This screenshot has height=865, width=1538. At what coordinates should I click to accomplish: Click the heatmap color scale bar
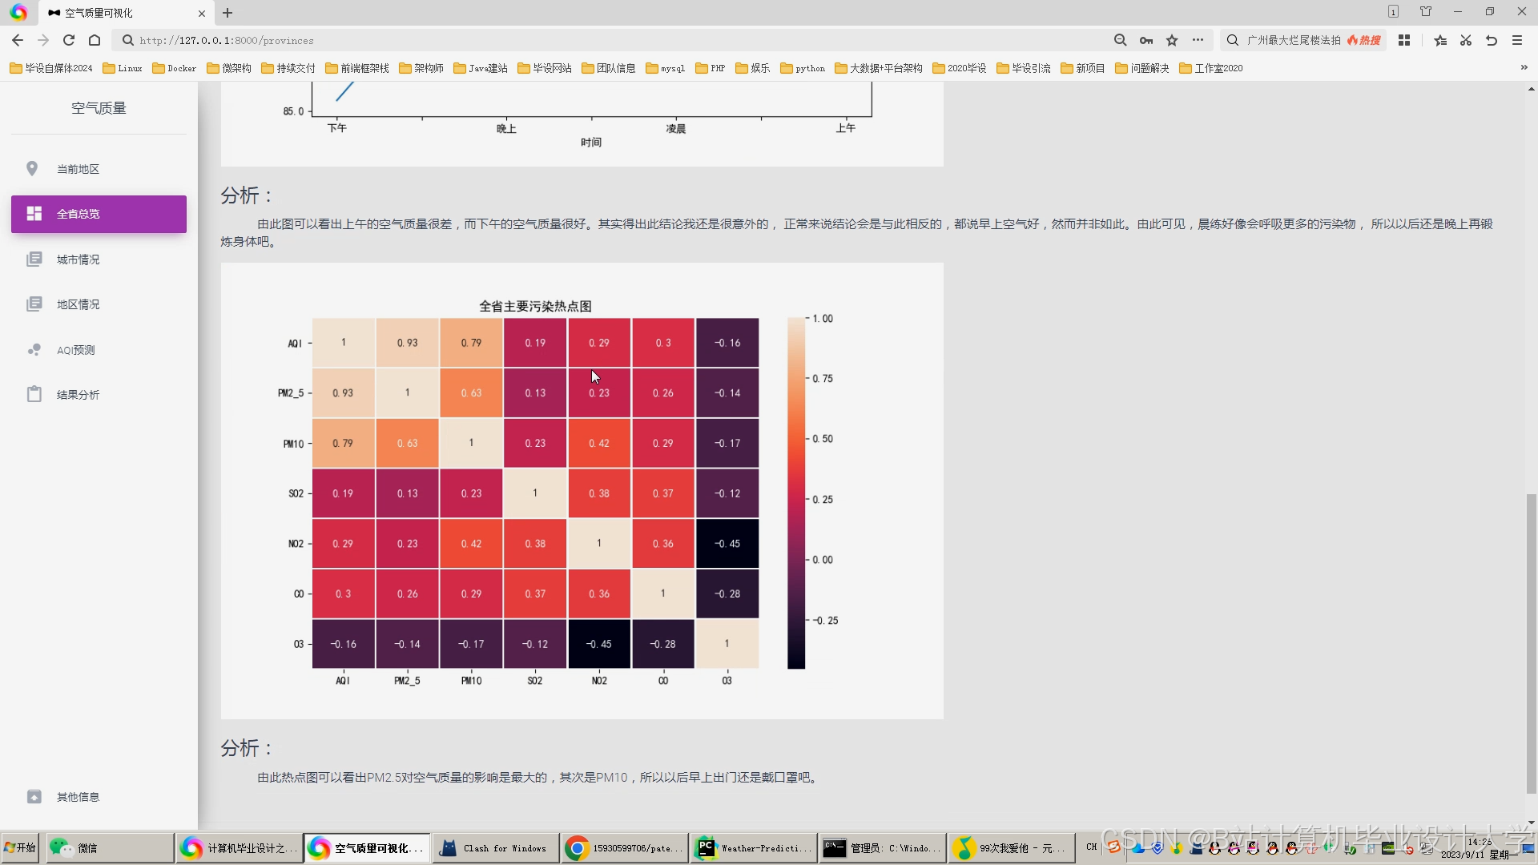pos(795,493)
